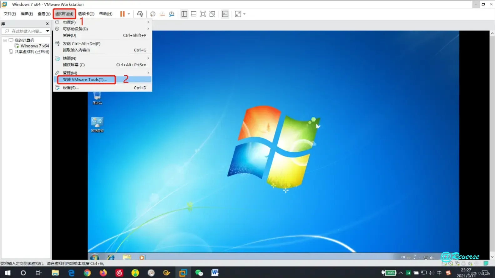Select Windows 7 x64 in the library tree

click(x=35, y=46)
